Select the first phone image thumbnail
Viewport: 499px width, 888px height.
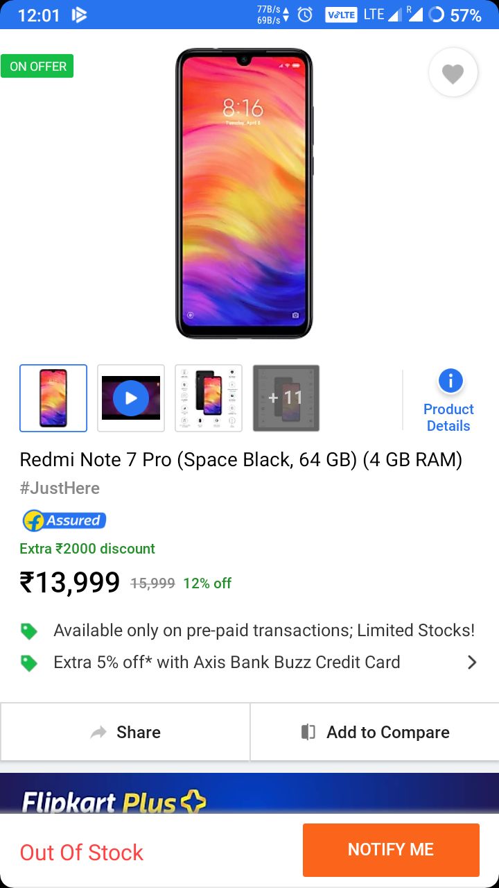click(53, 398)
